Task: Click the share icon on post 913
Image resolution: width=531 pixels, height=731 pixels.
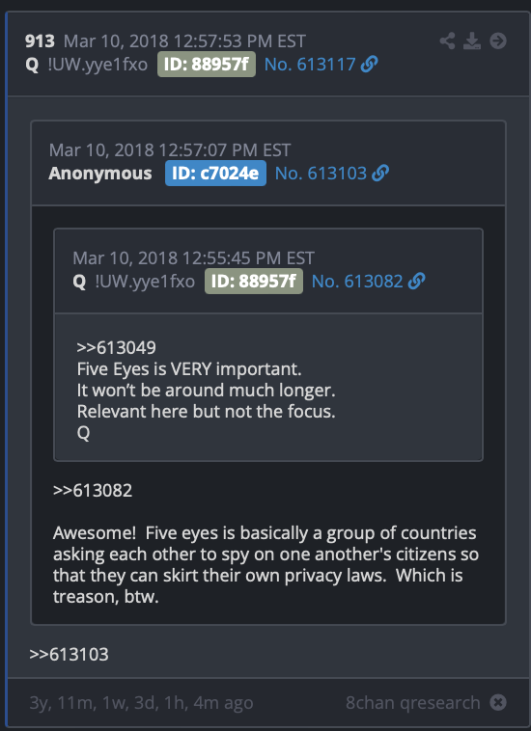Action: (x=447, y=41)
